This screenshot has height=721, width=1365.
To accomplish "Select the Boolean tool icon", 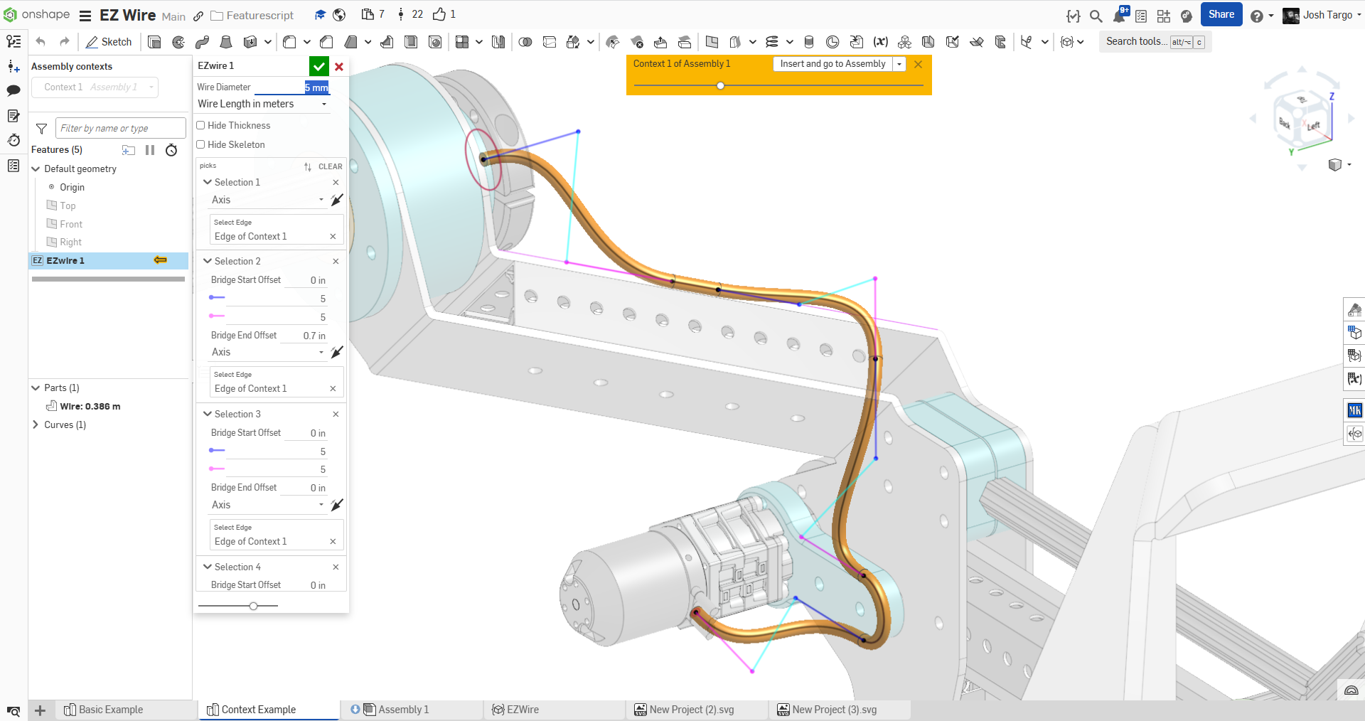I will tap(525, 42).
